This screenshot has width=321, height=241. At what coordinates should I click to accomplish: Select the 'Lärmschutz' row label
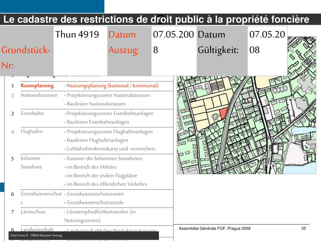(33, 212)
